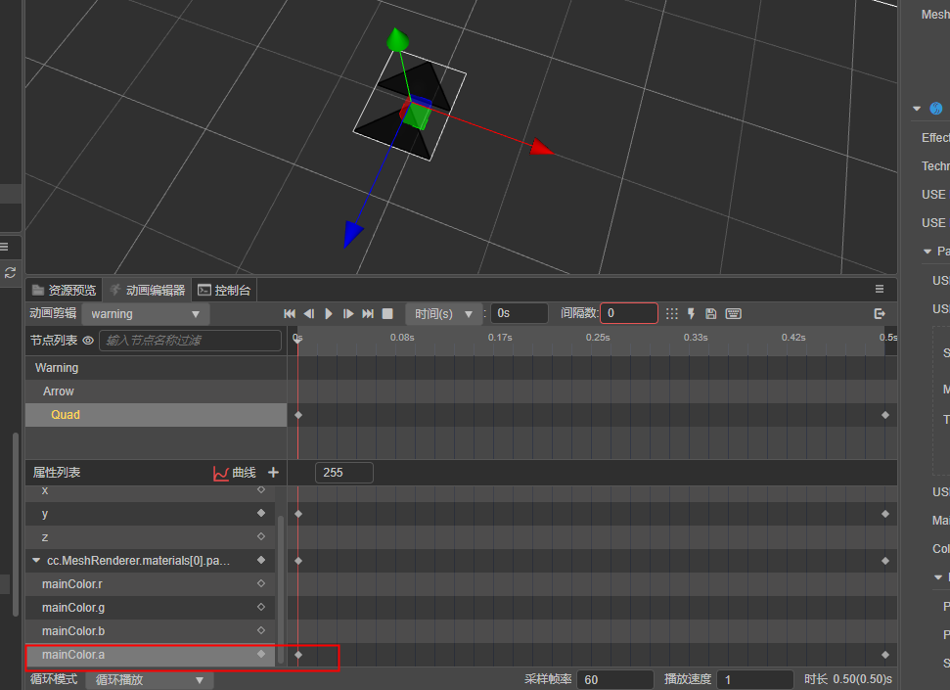950x690 pixels.
Task: Select the Quad node in list
Action: coord(157,415)
